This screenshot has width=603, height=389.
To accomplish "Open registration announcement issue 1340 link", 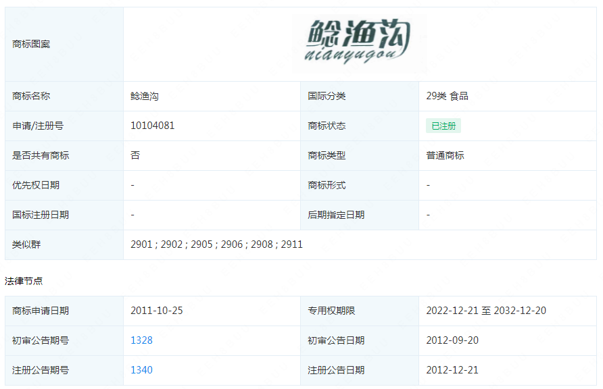I will click(141, 370).
